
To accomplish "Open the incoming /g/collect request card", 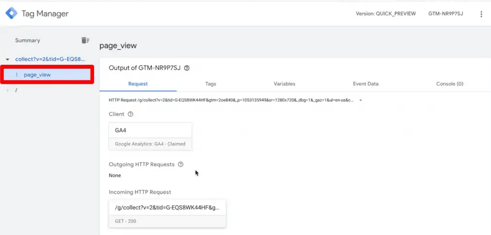I will click(167, 214).
